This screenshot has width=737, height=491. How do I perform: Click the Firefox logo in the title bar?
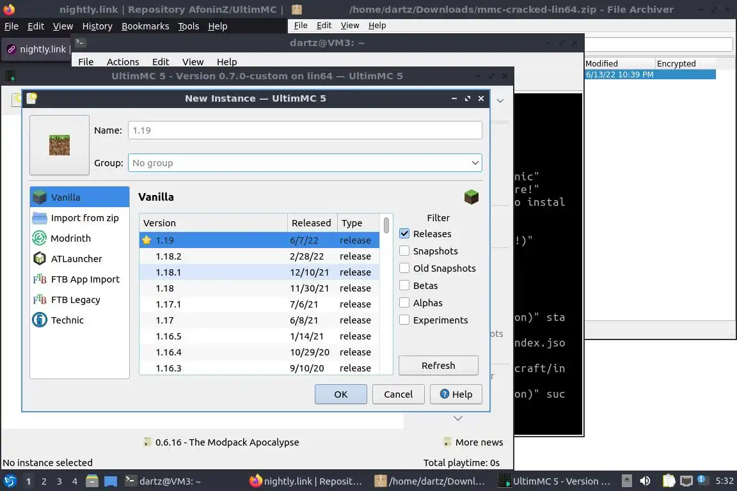click(x=10, y=9)
